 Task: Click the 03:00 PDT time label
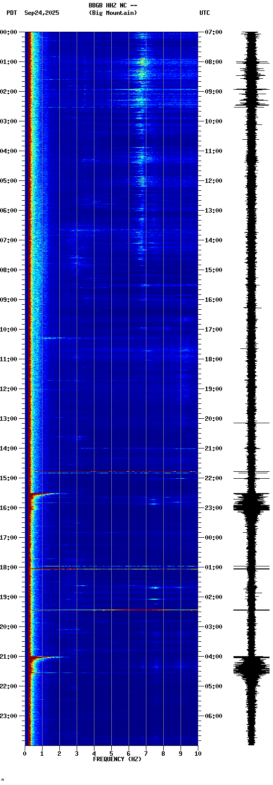tap(8, 121)
